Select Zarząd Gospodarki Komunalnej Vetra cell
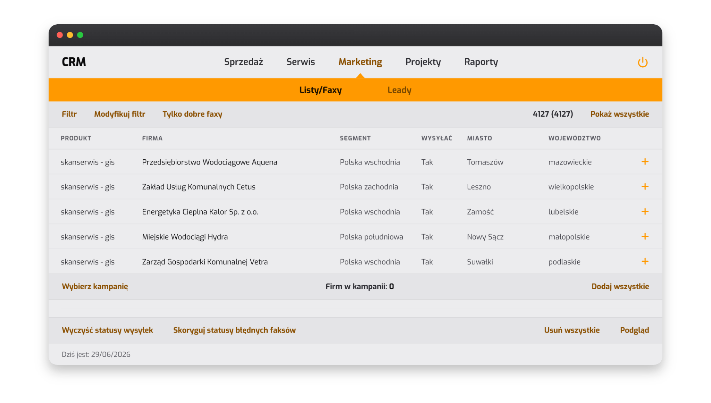 coord(205,262)
